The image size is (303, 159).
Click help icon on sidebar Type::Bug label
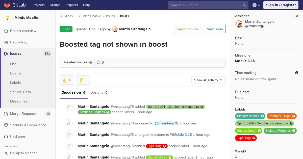(x=254, y=138)
